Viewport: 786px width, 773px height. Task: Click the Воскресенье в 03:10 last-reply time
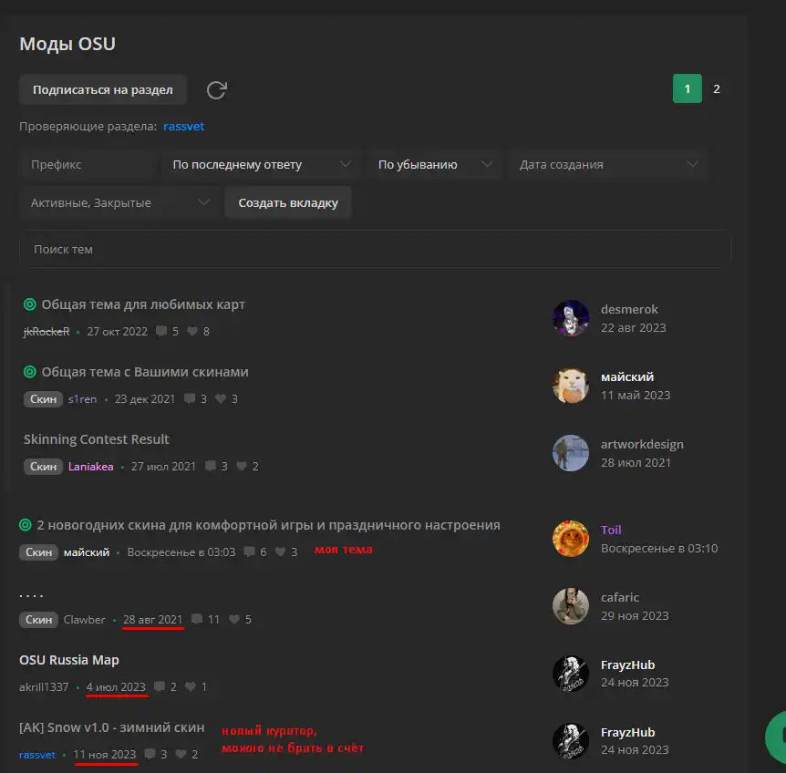click(x=659, y=548)
